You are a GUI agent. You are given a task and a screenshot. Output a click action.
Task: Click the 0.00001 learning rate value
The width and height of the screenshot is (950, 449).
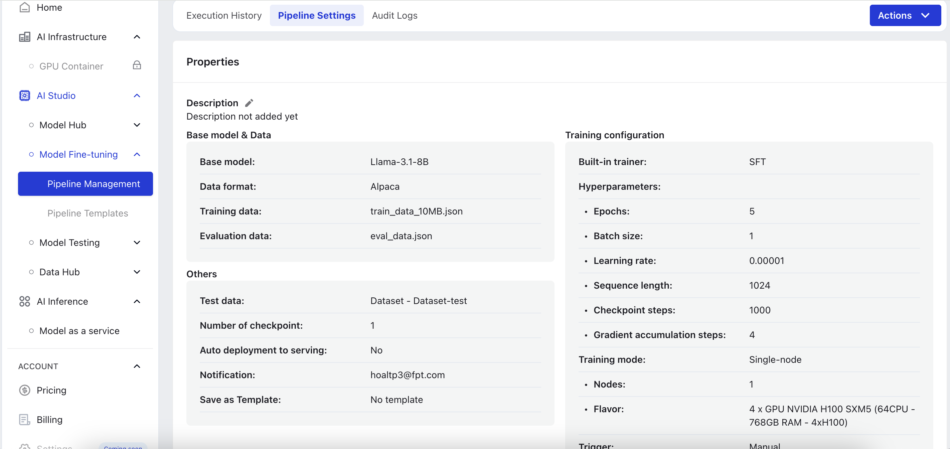click(x=767, y=261)
